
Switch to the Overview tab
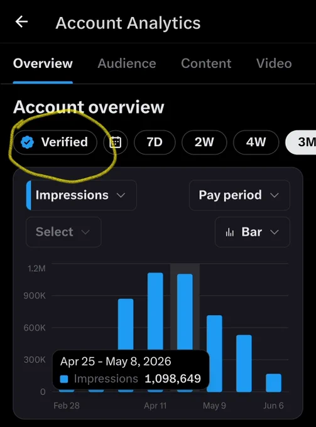[x=43, y=63]
